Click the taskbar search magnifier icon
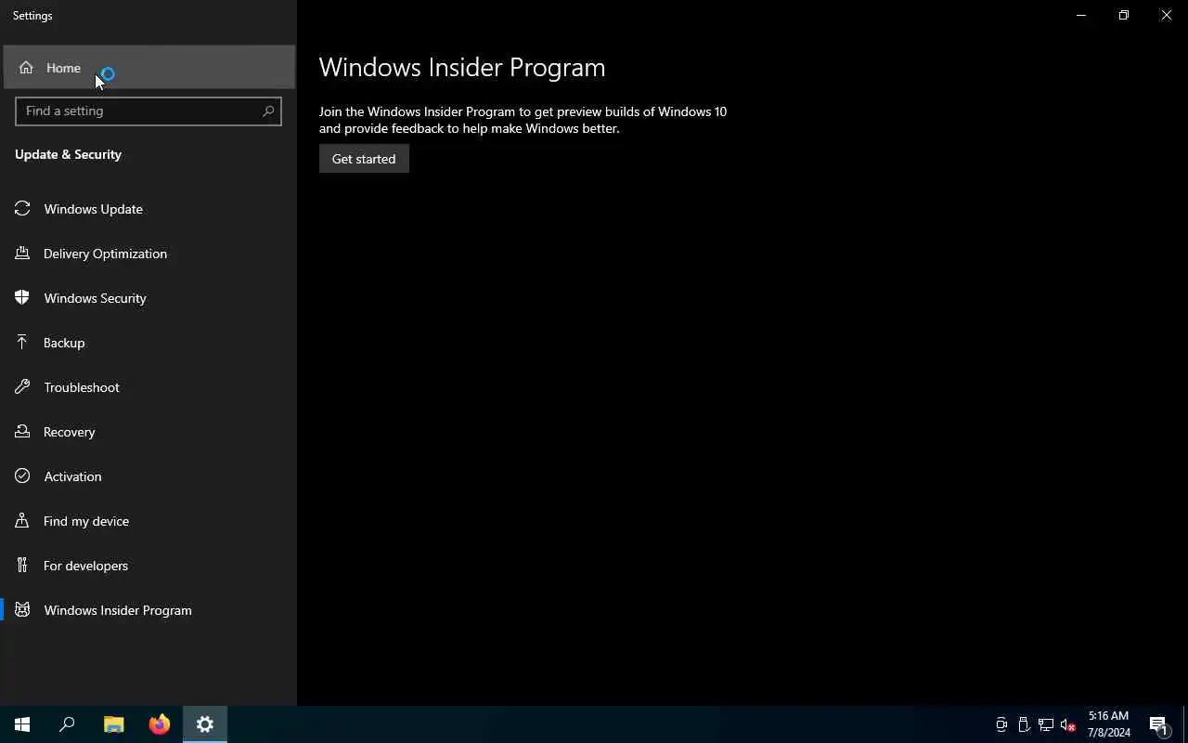The width and height of the screenshot is (1188, 743). [x=67, y=724]
